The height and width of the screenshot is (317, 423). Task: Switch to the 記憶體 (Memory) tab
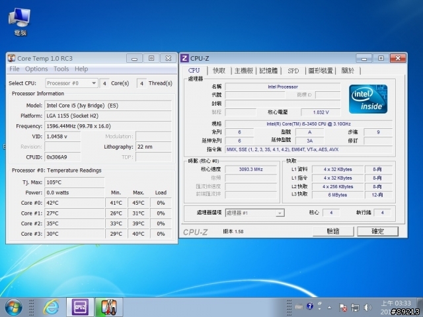pos(268,71)
